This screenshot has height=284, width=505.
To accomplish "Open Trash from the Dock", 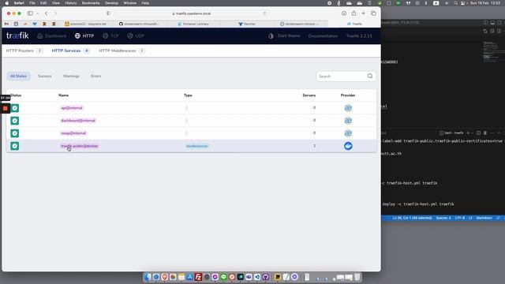I will [x=357, y=277].
